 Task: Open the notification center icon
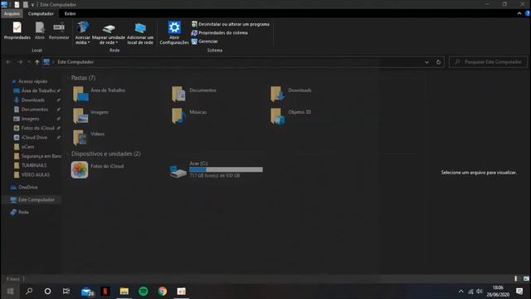click(x=519, y=292)
